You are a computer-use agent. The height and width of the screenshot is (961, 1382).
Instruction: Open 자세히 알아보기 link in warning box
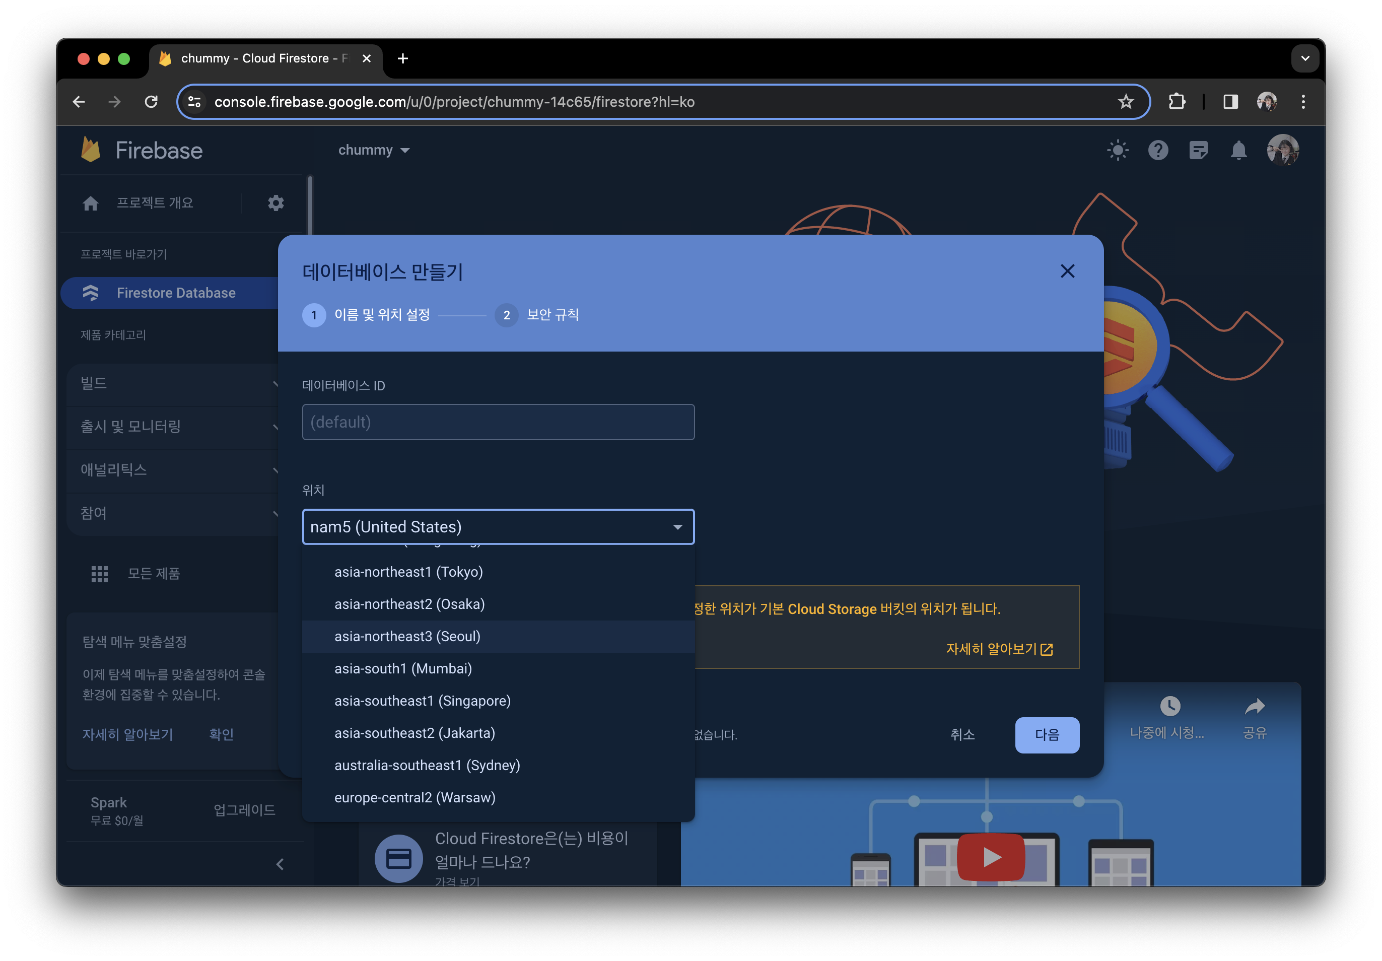(999, 649)
